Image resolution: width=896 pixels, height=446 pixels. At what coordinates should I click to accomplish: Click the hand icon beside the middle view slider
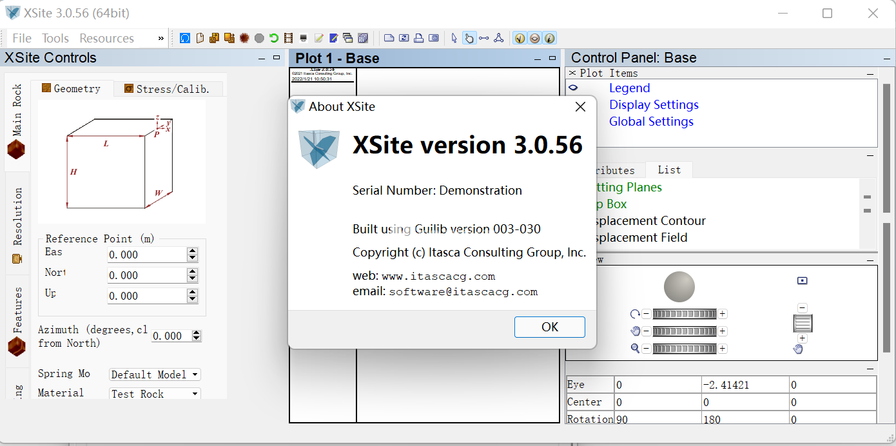pos(635,331)
